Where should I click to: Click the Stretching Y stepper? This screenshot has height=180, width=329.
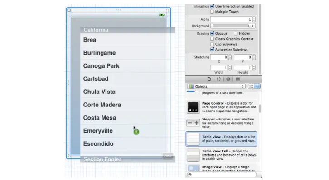coord(254,57)
